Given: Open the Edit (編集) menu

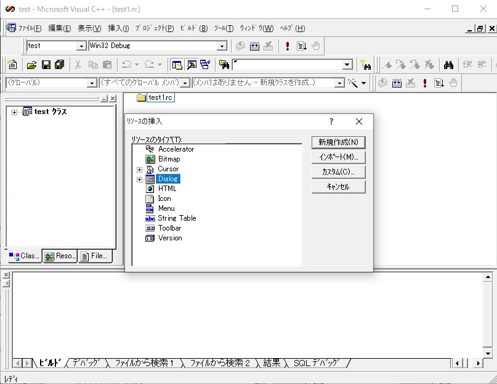Looking at the screenshot, I should (x=60, y=28).
